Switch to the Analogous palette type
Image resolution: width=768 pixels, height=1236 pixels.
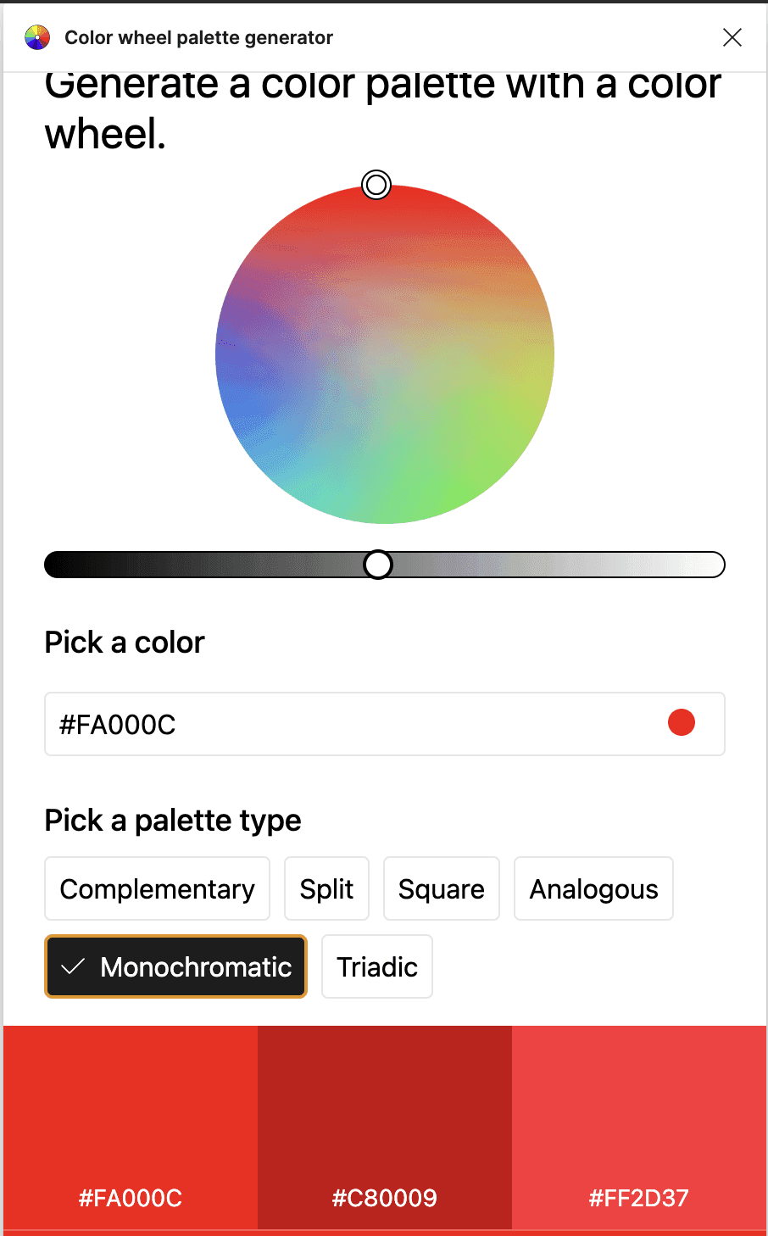click(593, 888)
